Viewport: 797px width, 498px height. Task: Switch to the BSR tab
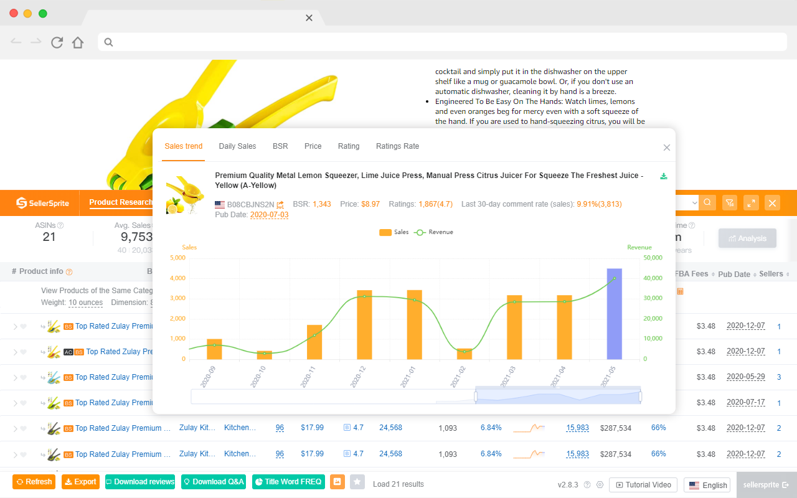click(280, 146)
